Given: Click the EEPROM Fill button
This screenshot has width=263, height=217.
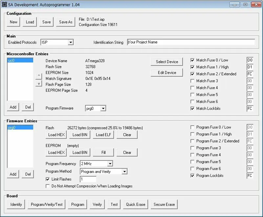Looking at the screenshot, I should pos(103,153).
